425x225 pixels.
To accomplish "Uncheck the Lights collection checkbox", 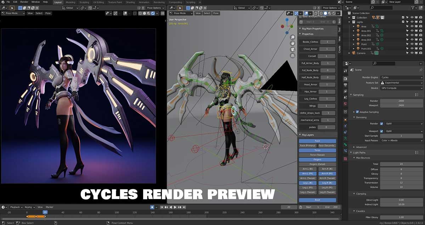I will tap(403, 22).
